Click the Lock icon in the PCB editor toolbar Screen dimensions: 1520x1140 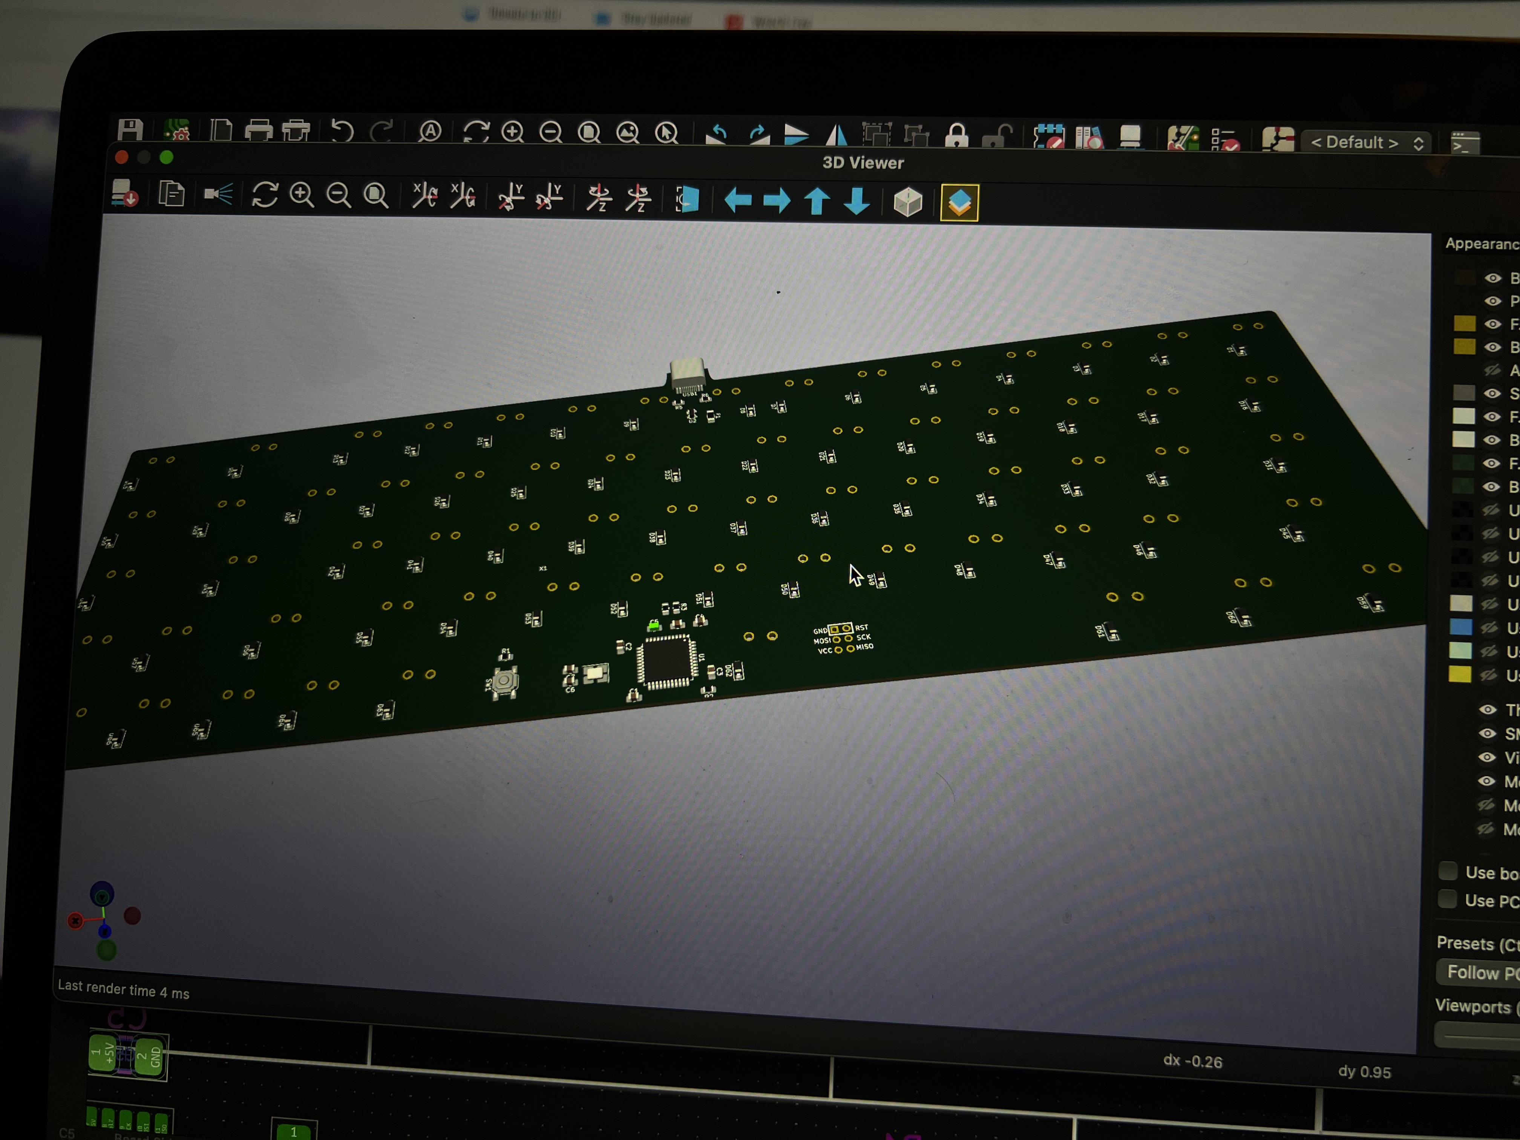(x=956, y=136)
